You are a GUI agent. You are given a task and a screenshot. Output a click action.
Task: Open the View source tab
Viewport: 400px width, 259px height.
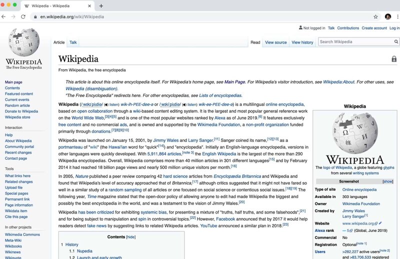click(276, 42)
